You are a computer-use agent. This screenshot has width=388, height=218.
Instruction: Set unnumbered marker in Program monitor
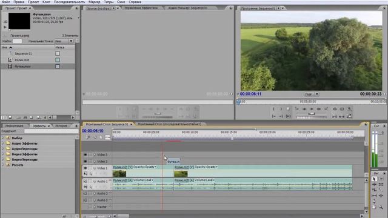coord(288,109)
